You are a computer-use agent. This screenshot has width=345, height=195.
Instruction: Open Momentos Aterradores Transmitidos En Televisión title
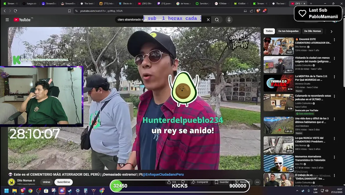[x=310, y=158]
